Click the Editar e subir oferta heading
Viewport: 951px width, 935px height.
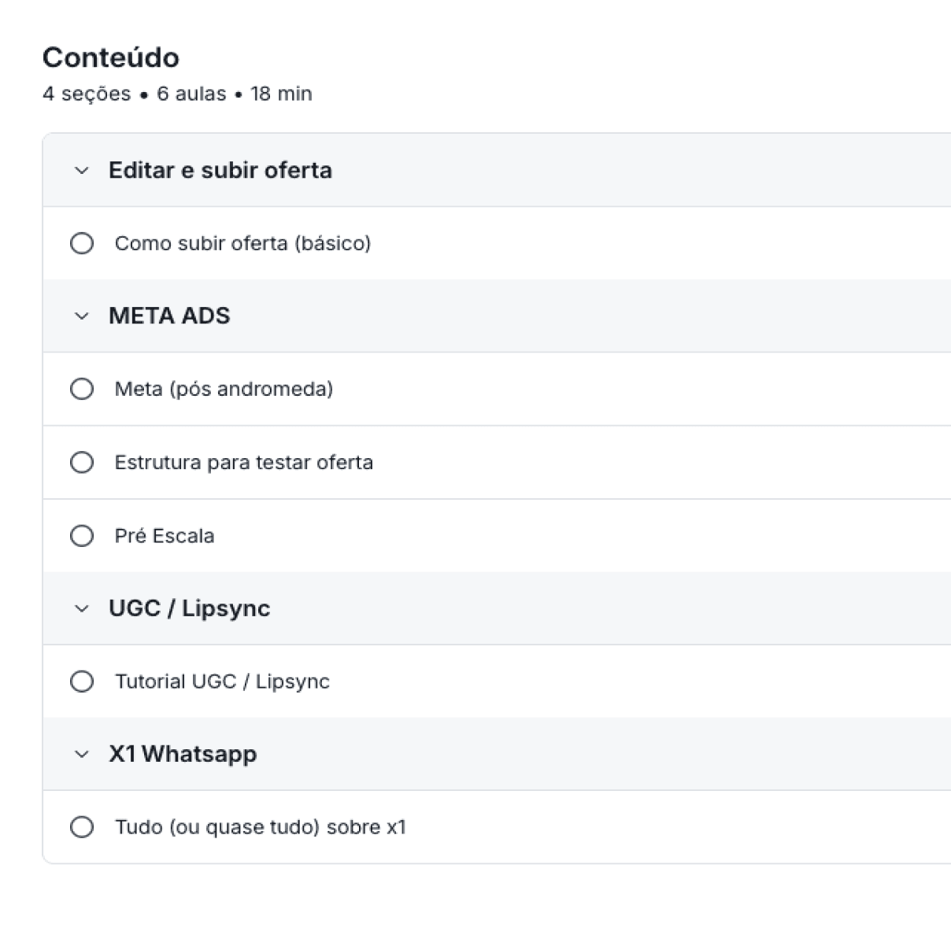pos(220,171)
